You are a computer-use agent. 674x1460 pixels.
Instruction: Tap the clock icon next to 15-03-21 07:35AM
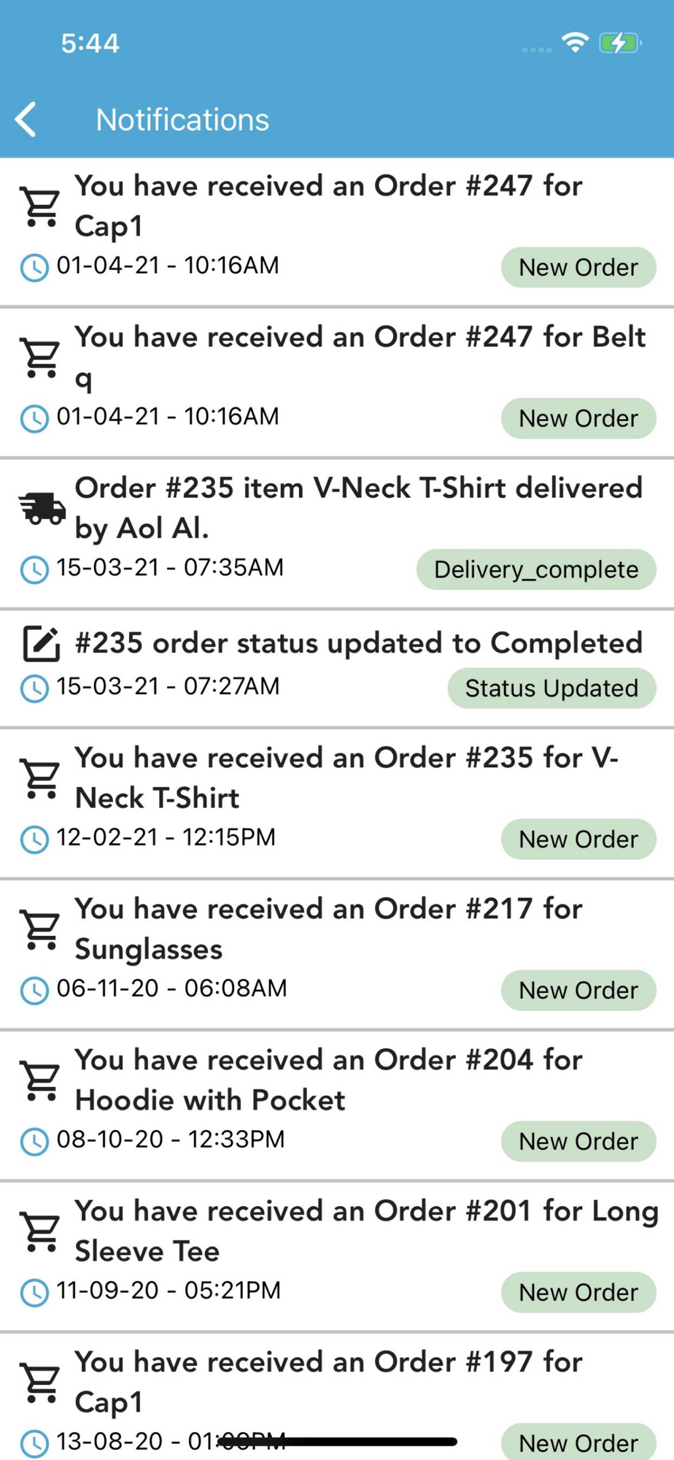[34, 569]
